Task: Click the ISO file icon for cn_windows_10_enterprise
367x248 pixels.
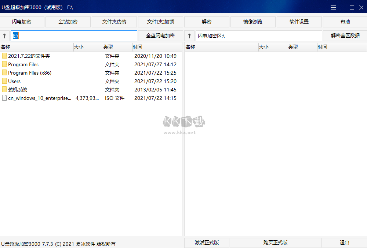Action: (4, 98)
